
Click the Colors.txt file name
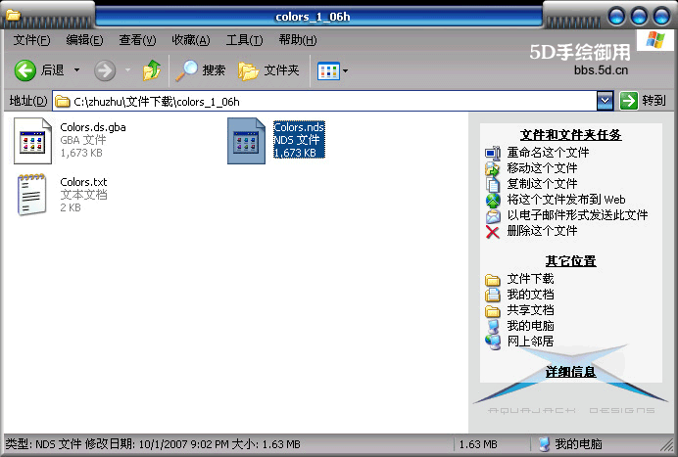point(83,182)
